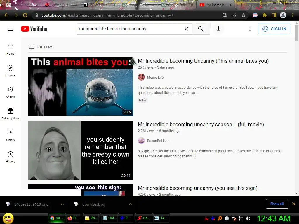Image resolution: width=299 pixels, height=224 pixels.
Task: Open the Chrome three-dot menu
Action: point(293,15)
